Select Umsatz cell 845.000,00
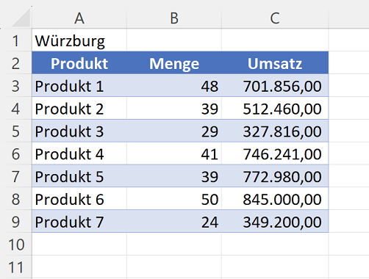369x279 pixels. (275, 199)
